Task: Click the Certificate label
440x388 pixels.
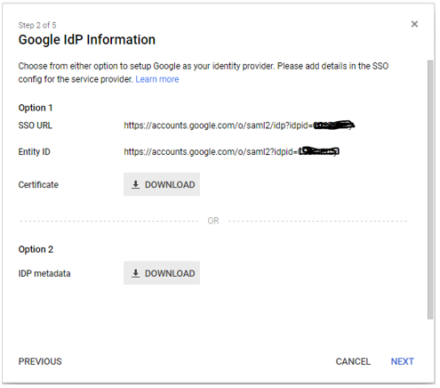Action: point(38,184)
